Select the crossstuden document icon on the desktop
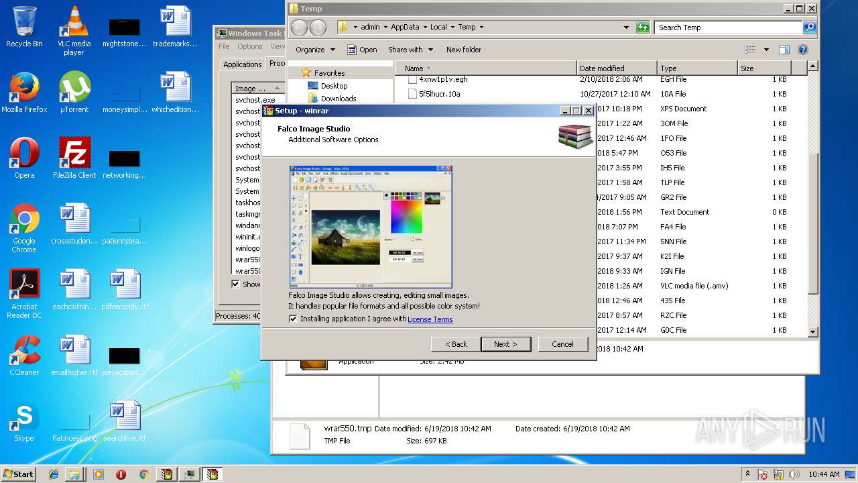The width and height of the screenshot is (858, 483). [74, 224]
